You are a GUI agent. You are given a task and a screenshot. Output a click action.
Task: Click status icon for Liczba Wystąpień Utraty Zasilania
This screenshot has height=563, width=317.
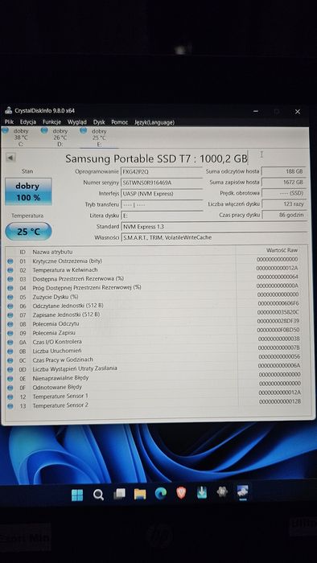[x=10, y=369]
